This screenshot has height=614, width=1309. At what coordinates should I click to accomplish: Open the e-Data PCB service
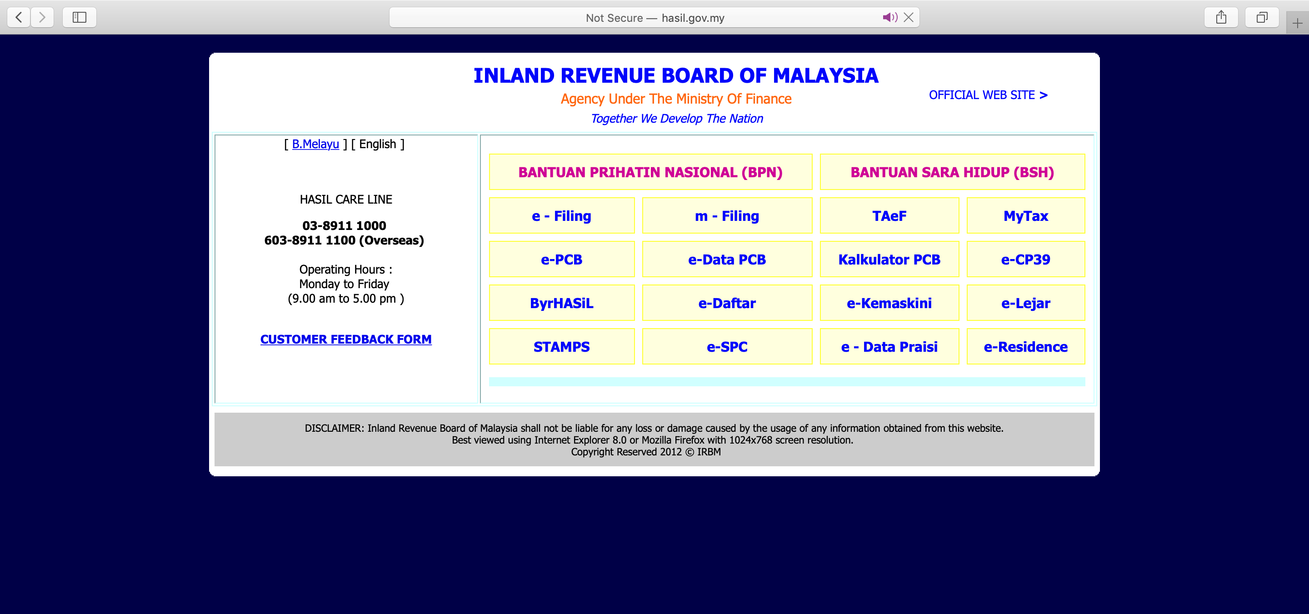click(727, 259)
